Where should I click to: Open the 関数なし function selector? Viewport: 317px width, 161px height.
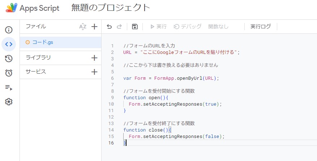coord(218,27)
